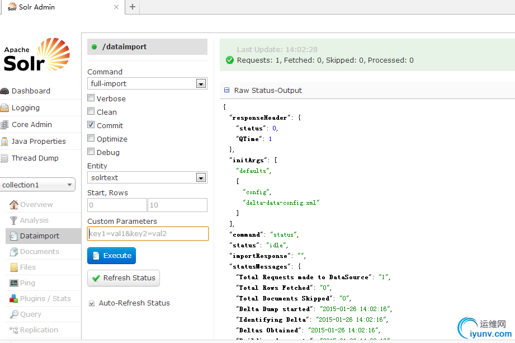Click the Requests/Fetched/Skipped/Processed summary line
Viewport: 515px width, 343px height.
tap(325, 60)
